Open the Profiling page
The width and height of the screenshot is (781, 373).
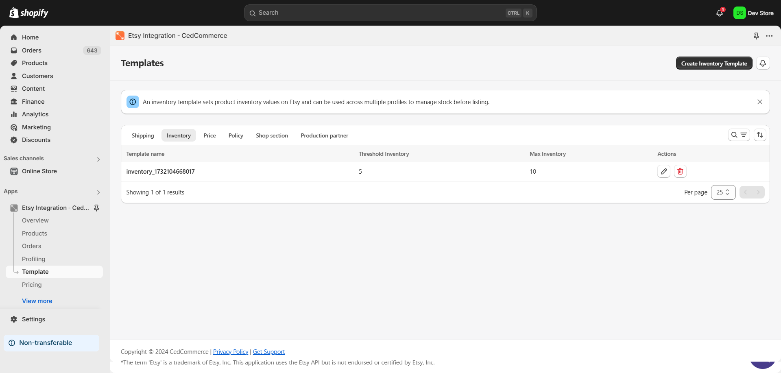[34, 259]
